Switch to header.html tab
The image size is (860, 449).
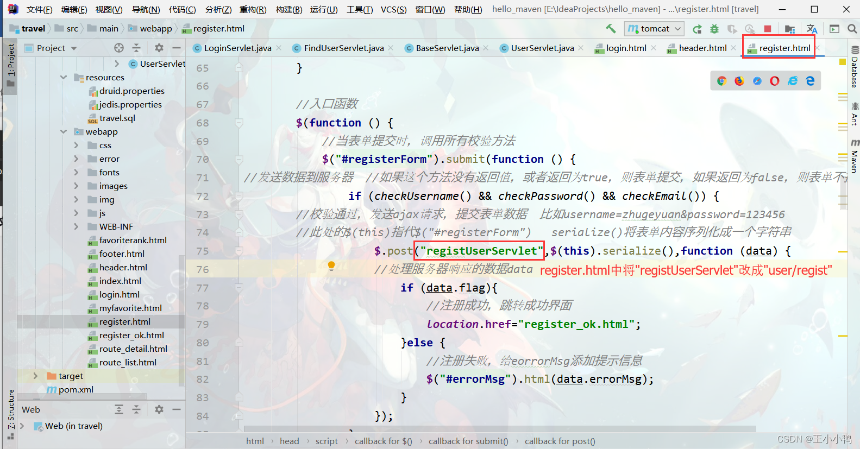coord(702,48)
